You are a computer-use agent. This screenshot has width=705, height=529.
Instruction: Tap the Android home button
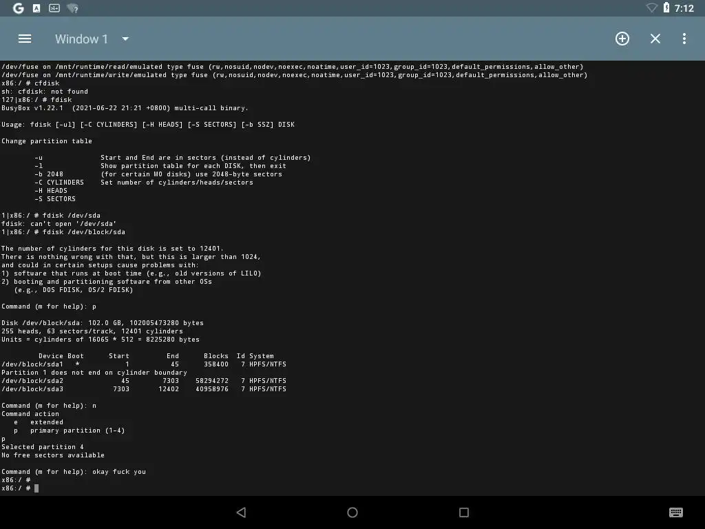pyautogui.click(x=352, y=512)
